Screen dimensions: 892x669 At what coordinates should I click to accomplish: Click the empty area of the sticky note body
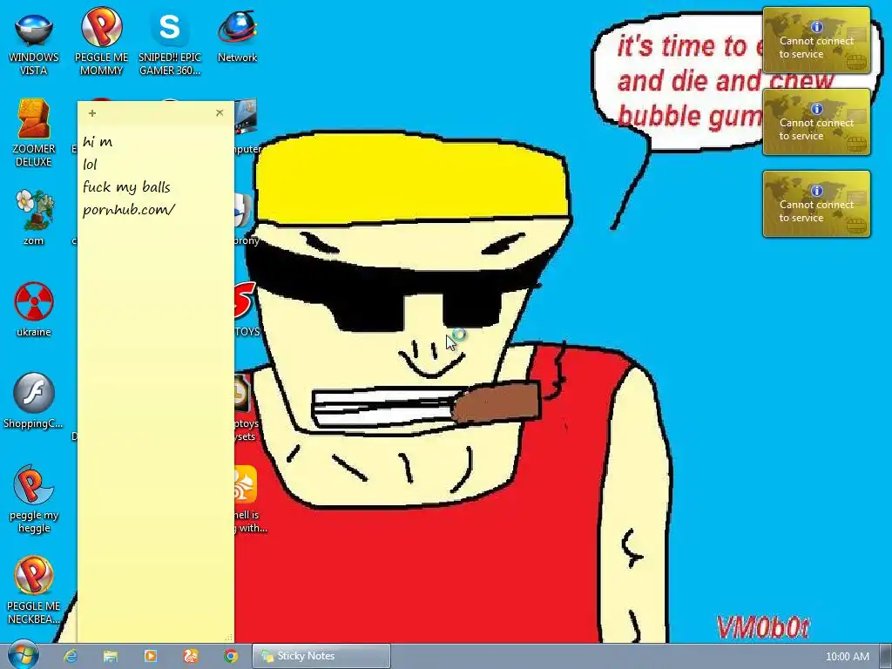(x=155, y=427)
